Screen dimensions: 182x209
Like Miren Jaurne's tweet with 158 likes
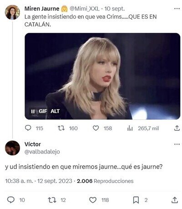pyautogui.click(x=96, y=128)
